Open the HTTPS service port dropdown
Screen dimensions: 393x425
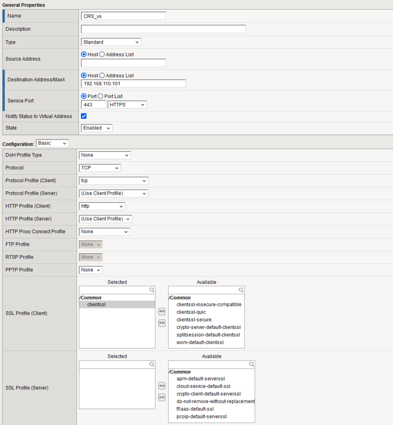127,105
